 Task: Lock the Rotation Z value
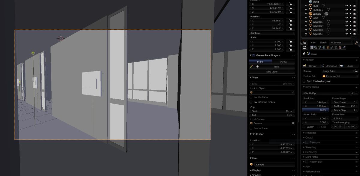point(291,28)
